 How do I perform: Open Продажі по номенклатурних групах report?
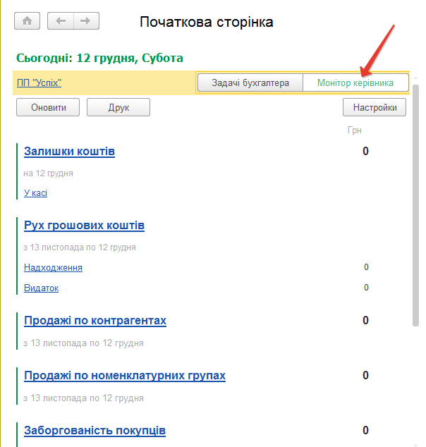125,376
